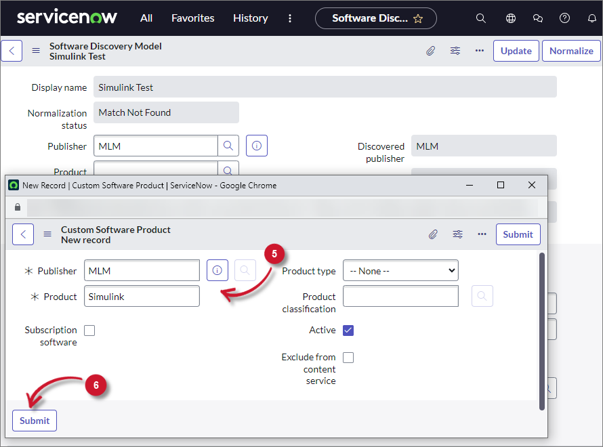The height and width of the screenshot is (447, 603).
Task: Click the info icon beside the Publisher field
Action: (217, 270)
